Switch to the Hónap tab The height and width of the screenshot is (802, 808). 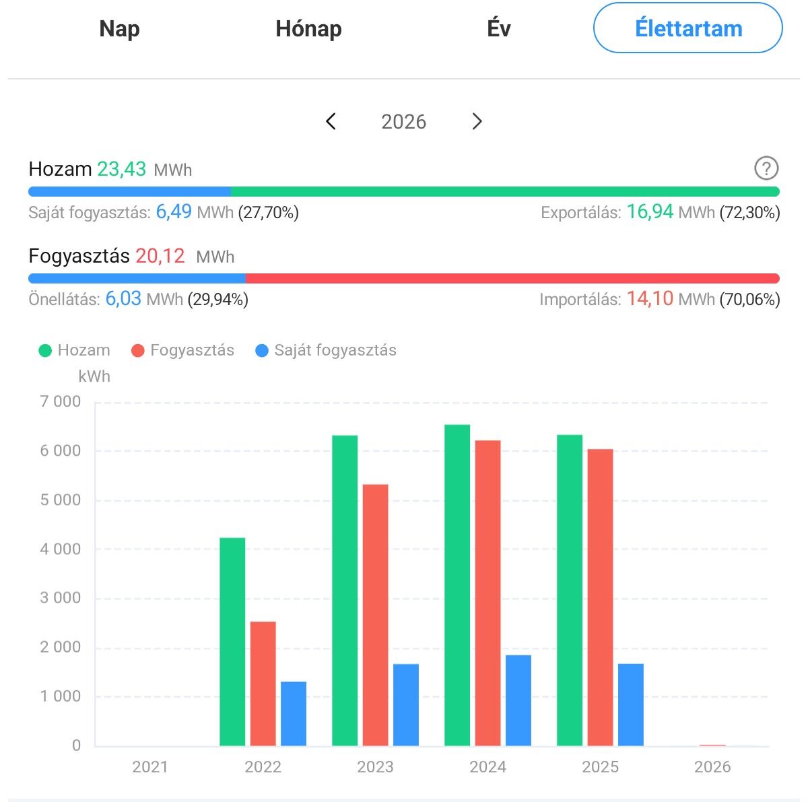click(x=308, y=29)
